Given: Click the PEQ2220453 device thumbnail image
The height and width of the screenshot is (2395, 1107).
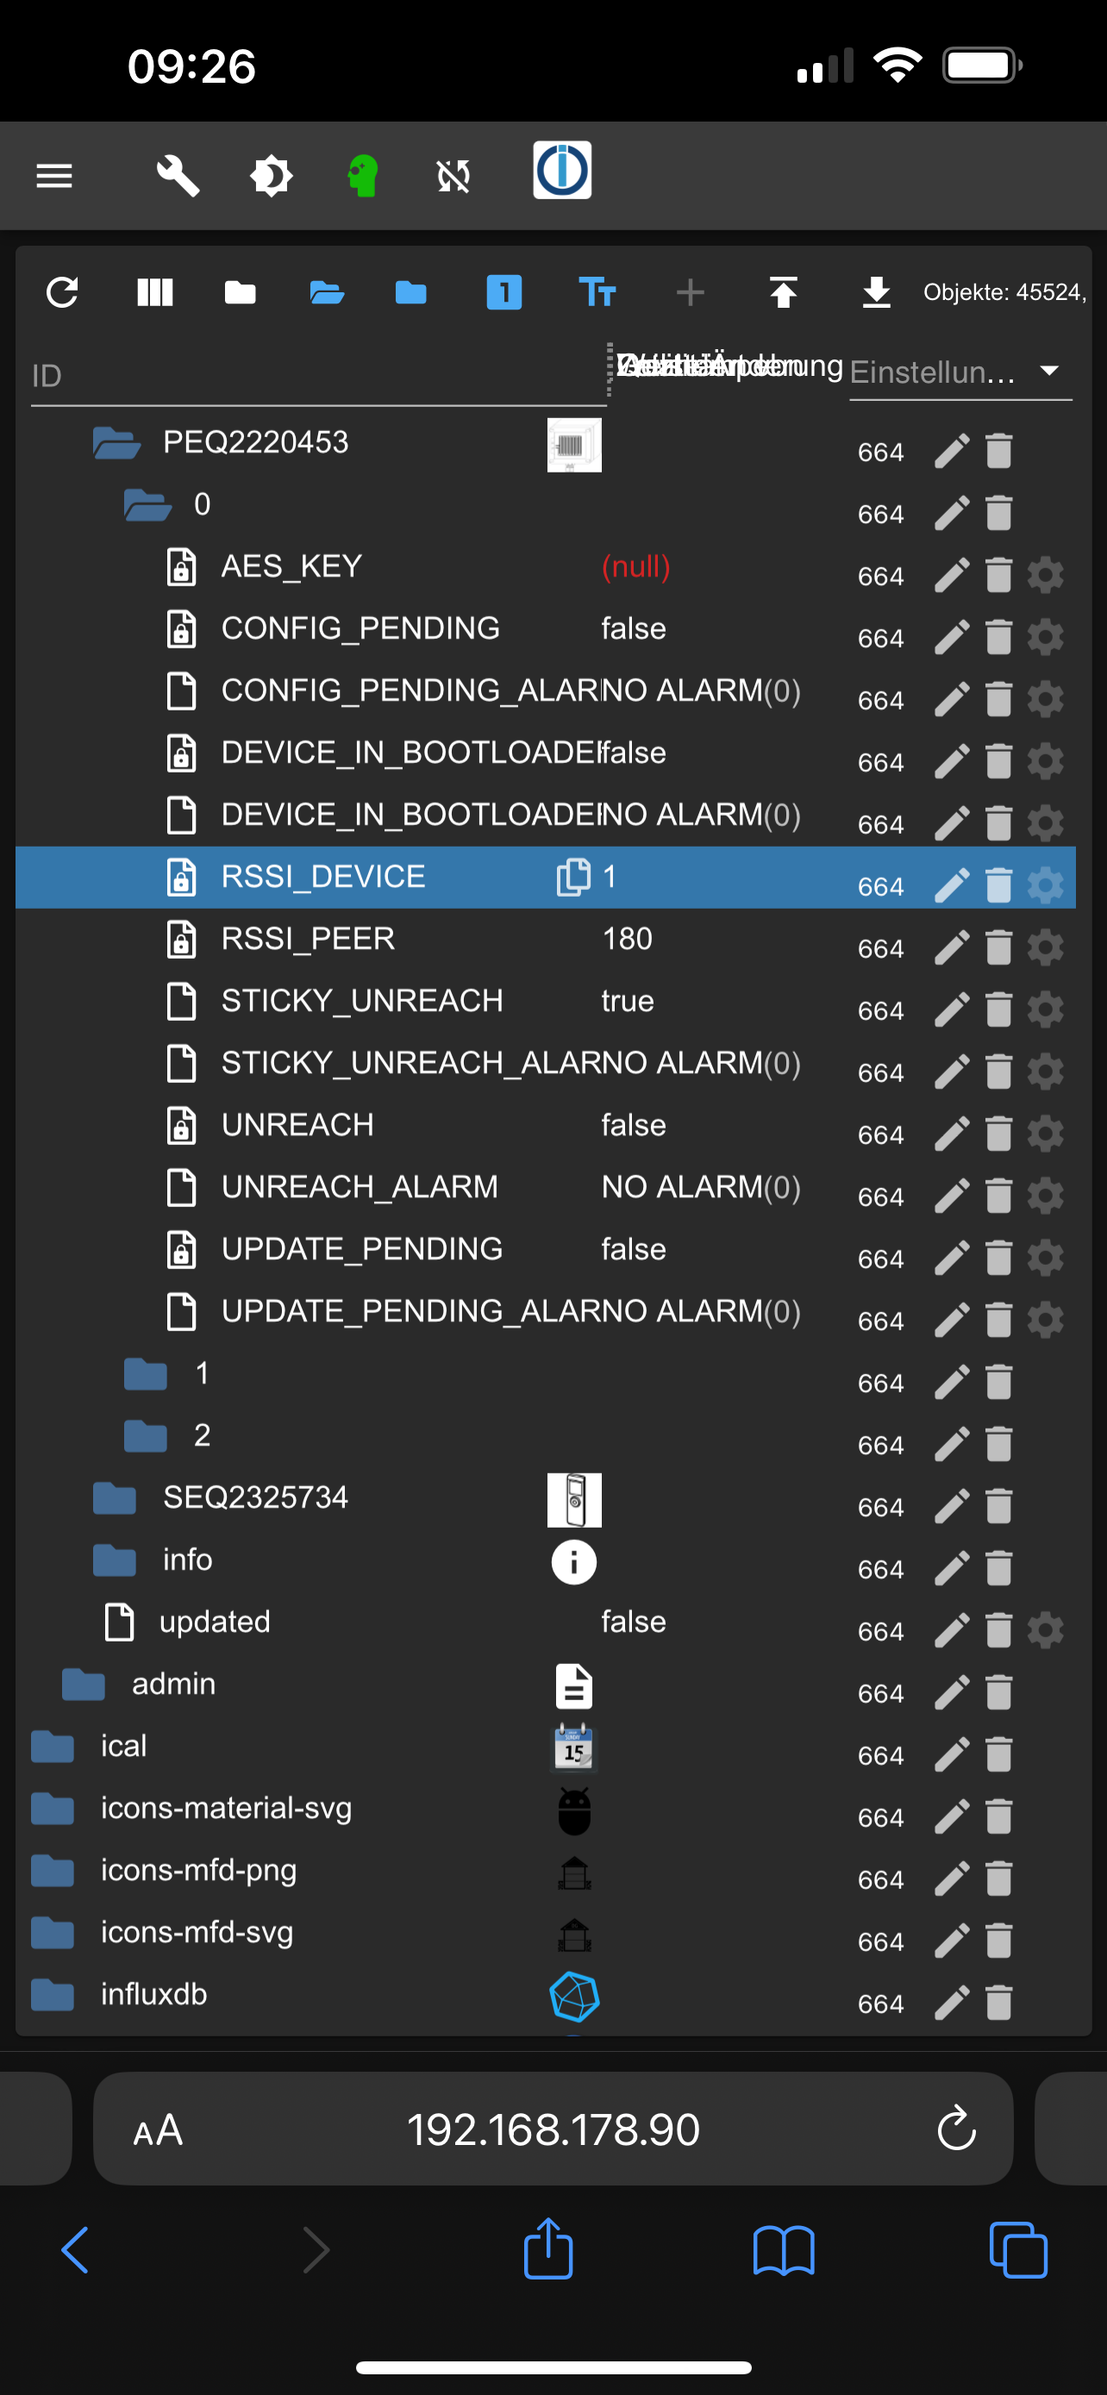Looking at the screenshot, I should [574, 446].
